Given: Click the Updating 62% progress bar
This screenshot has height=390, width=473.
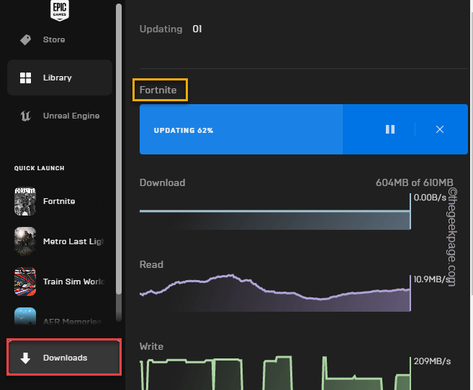Looking at the screenshot, I should [240, 130].
